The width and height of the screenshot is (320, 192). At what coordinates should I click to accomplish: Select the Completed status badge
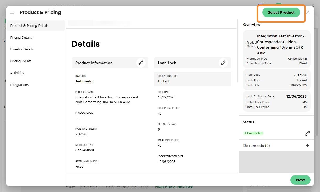pos(253,133)
